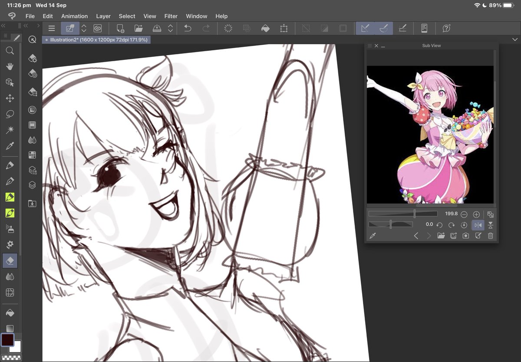
Task: Open the Animation timeline film icon
Action: click(32, 125)
